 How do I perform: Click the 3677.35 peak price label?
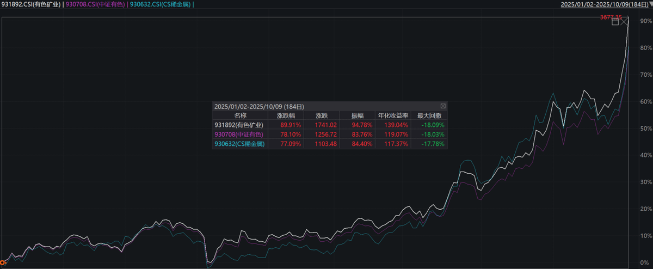[611, 17]
